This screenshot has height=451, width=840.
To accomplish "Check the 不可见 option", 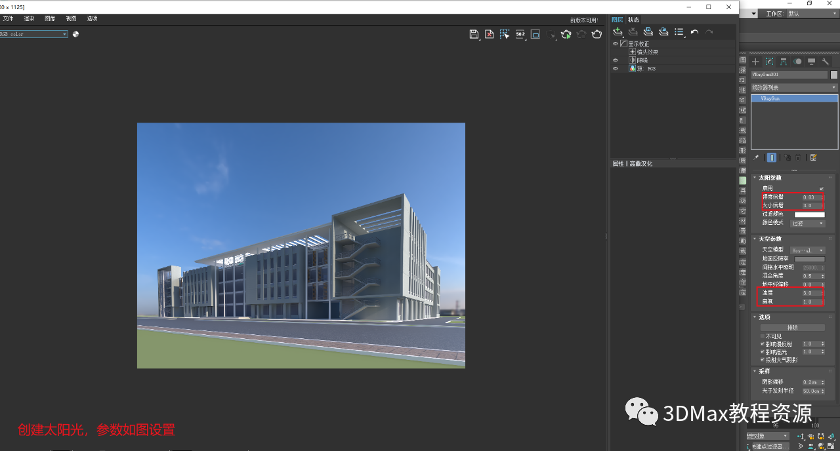I will 763,336.
